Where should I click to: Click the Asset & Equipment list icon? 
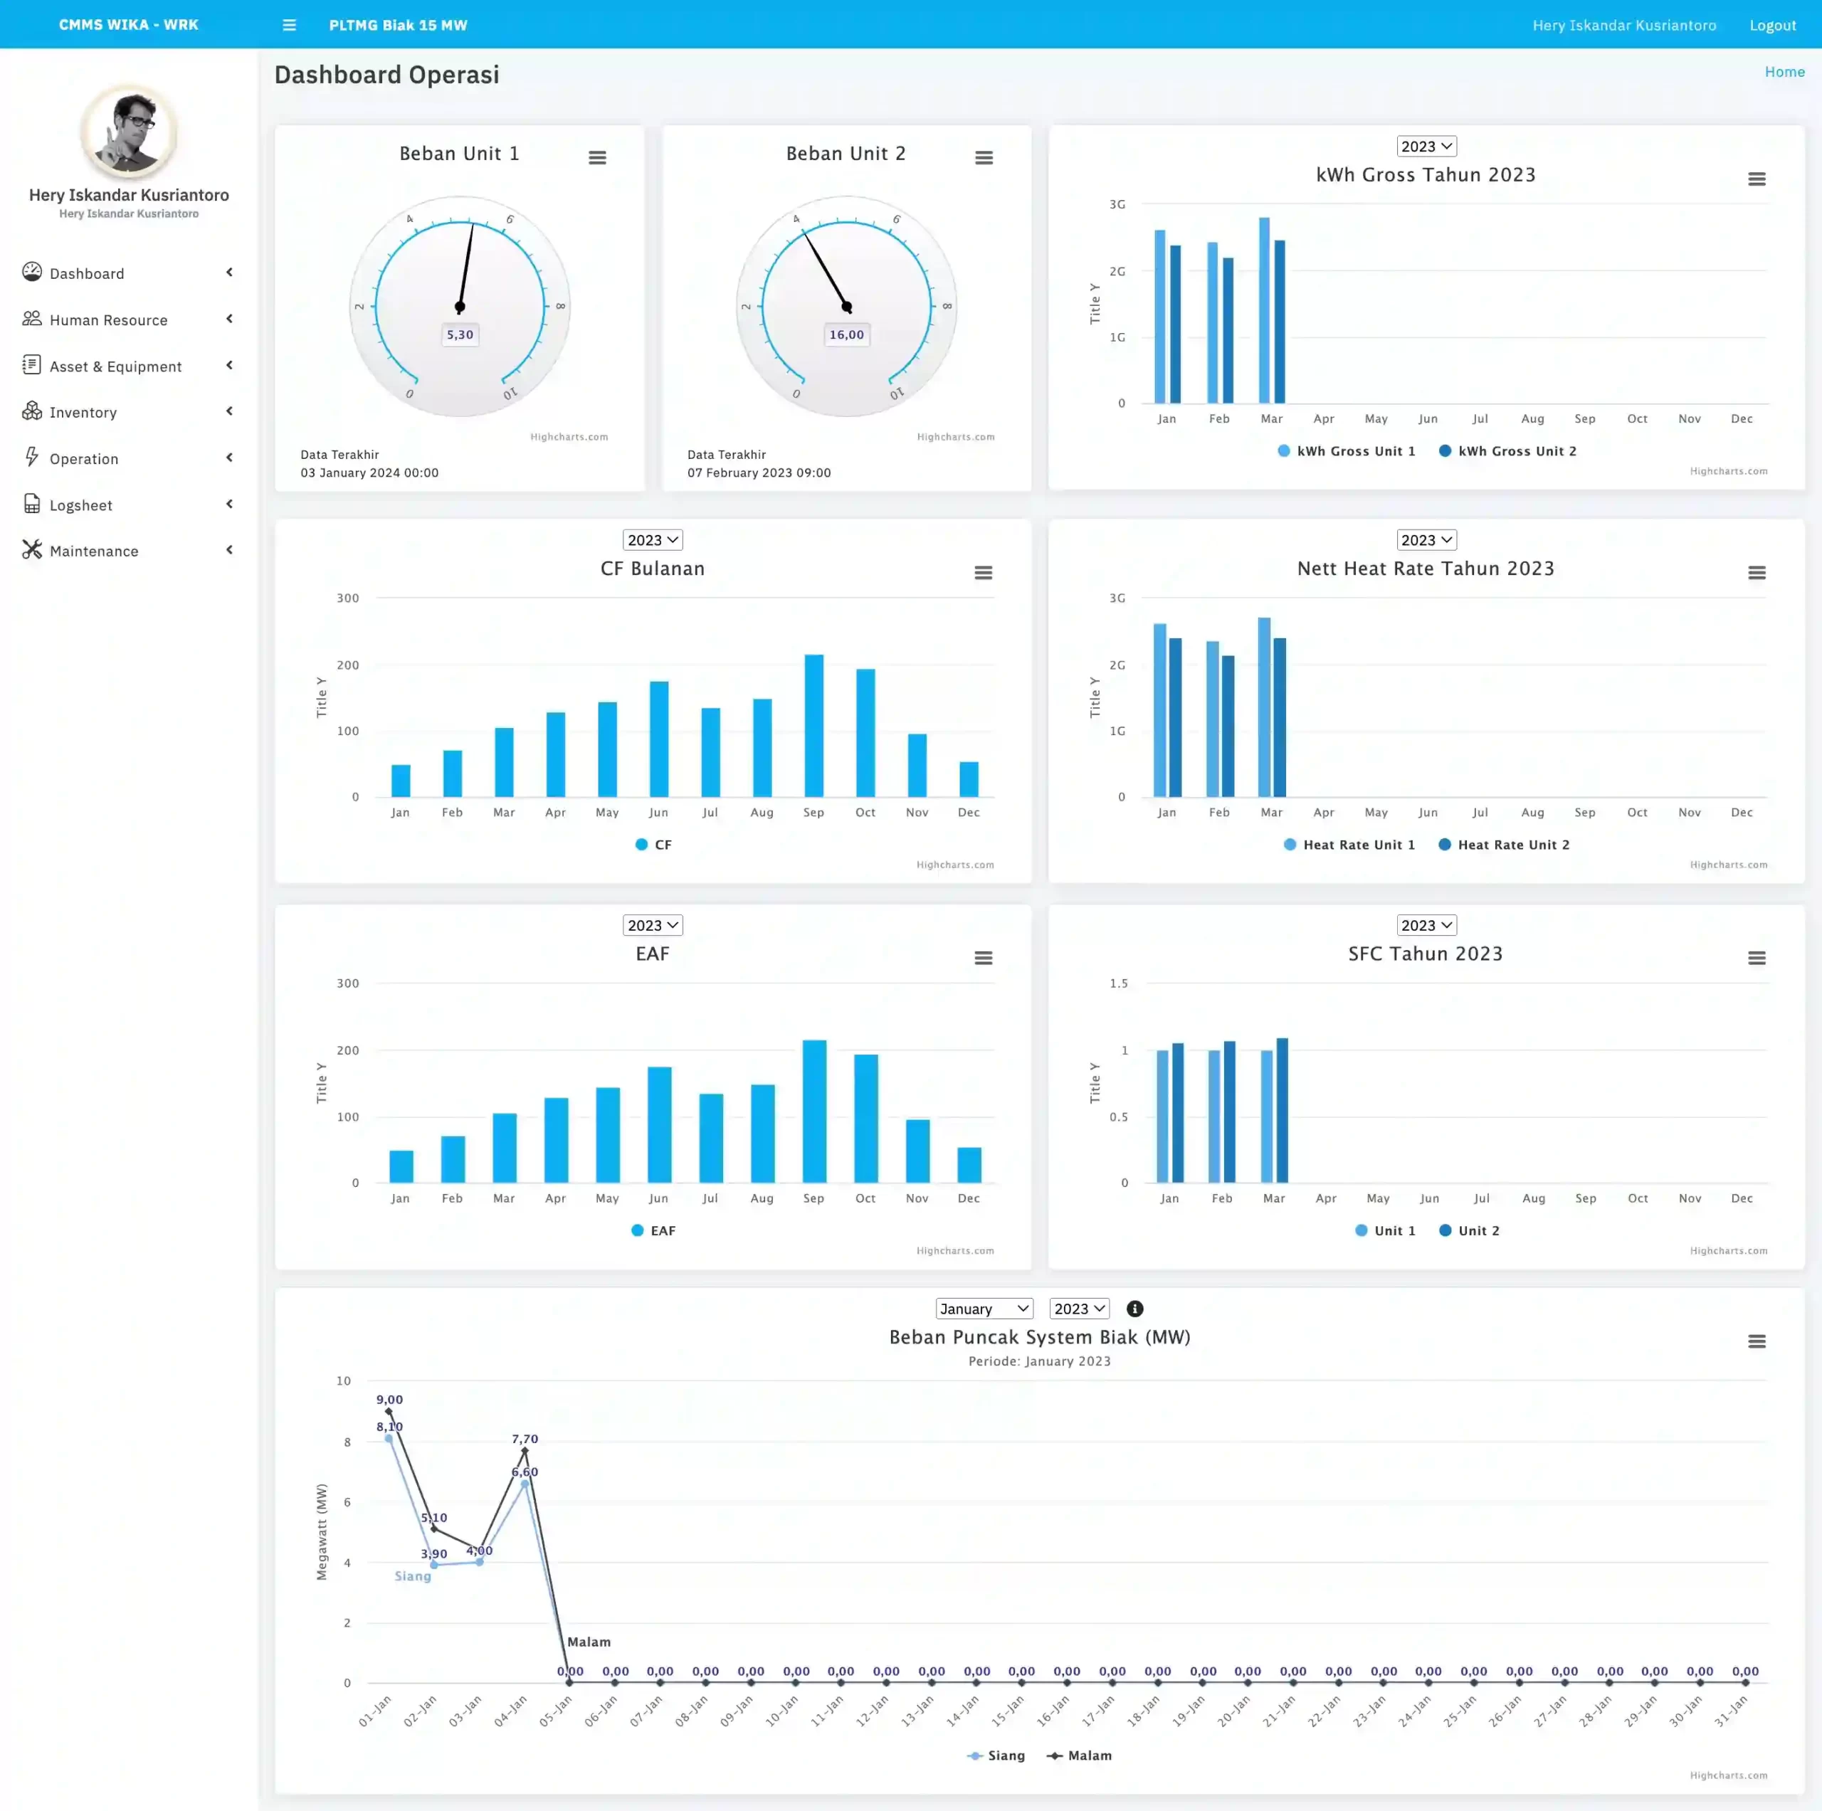[x=32, y=365]
